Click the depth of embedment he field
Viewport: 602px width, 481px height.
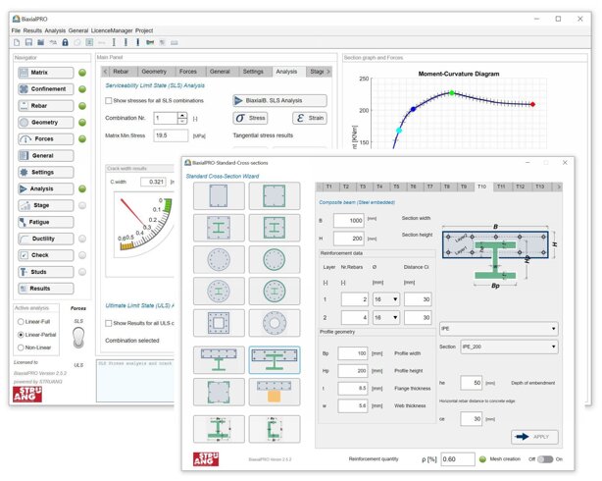pos(471,383)
